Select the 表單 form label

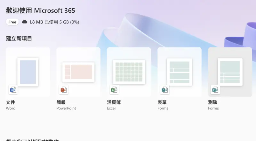point(162,102)
